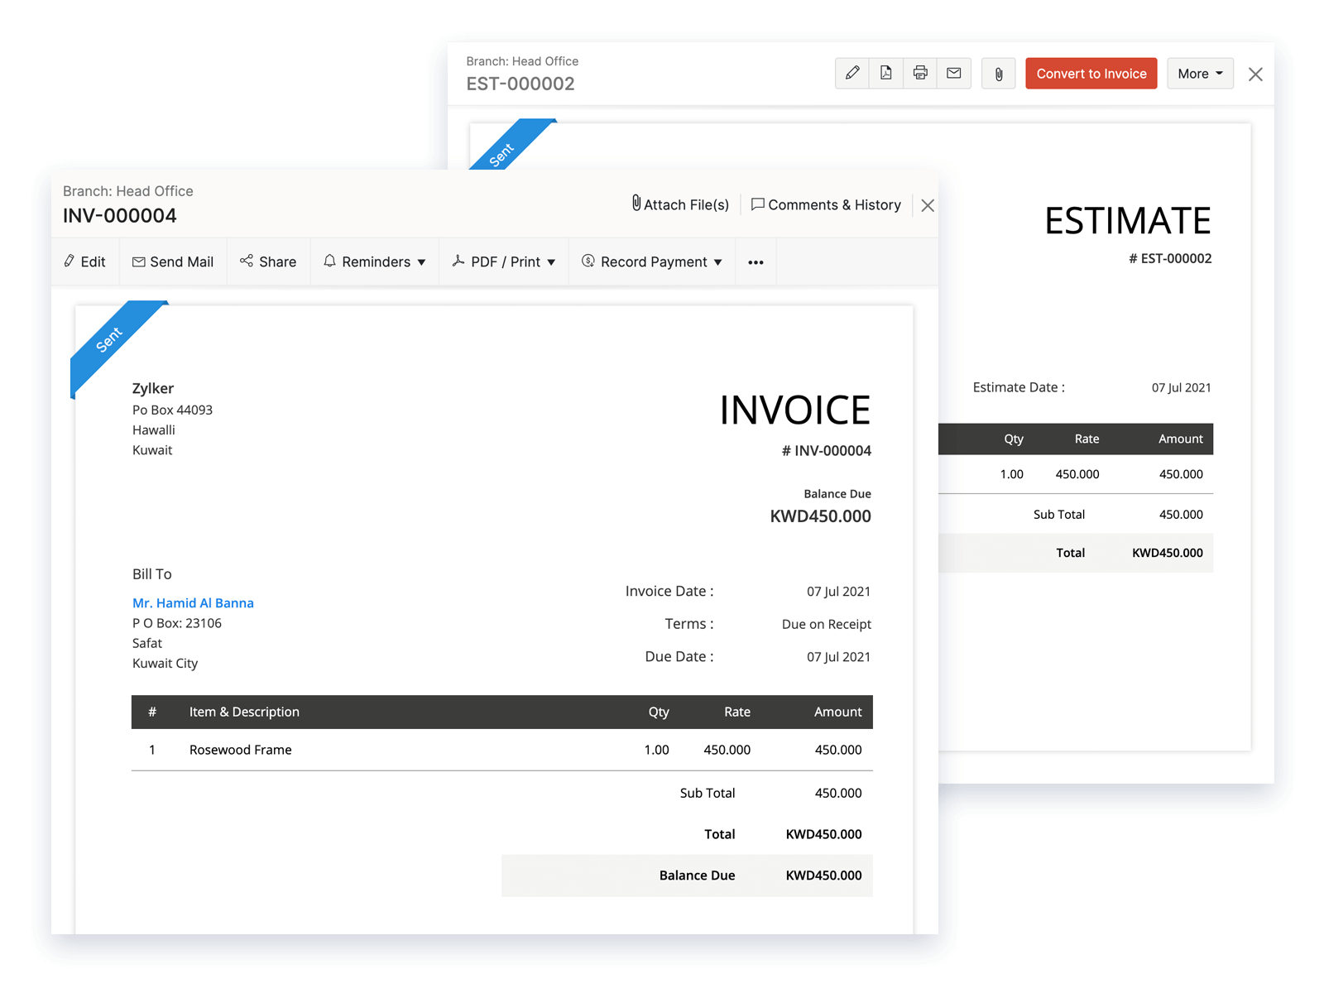Open the overflow menu with three dots

pos(755,261)
